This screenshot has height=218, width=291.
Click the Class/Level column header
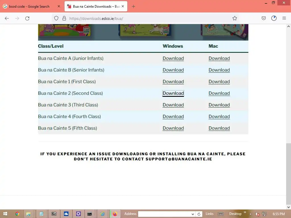[51, 46]
